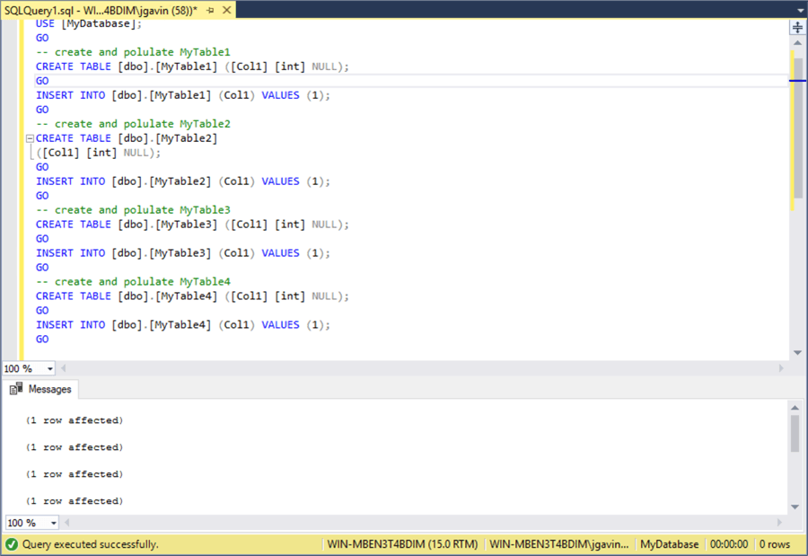
Task: Click Messages pane scrollbar up arrow
Action: (795, 408)
